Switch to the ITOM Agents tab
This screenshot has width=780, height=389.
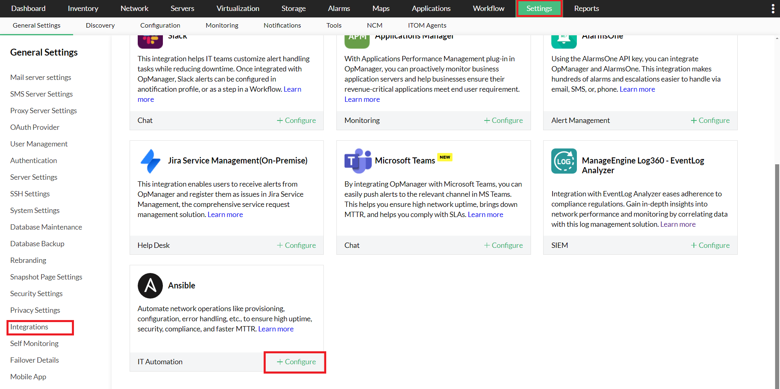[427, 26]
